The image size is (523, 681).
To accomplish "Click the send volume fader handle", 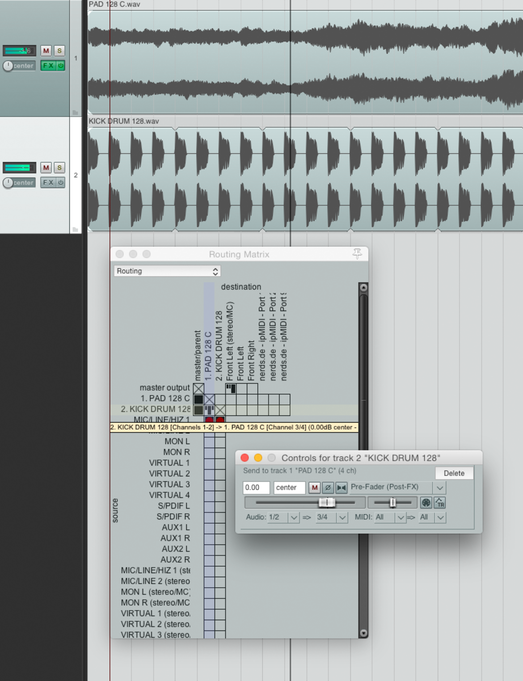I will (x=327, y=503).
